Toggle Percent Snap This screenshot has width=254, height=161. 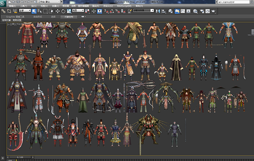tap(117, 11)
